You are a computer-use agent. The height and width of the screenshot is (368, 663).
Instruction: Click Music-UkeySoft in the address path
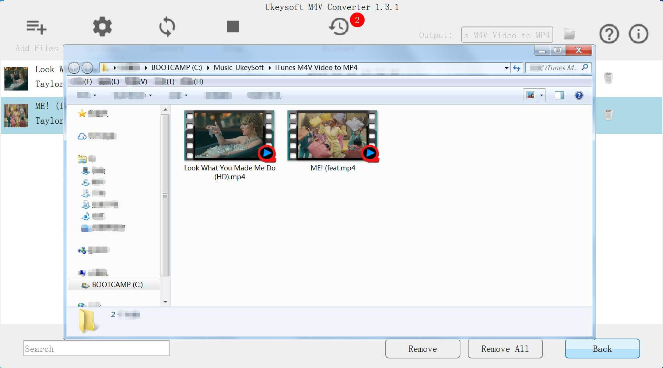(239, 67)
